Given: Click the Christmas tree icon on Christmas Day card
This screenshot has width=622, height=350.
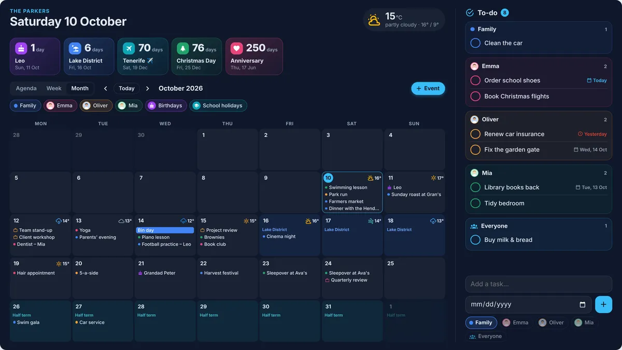Looking at the screenshot, I should (183, 49).
